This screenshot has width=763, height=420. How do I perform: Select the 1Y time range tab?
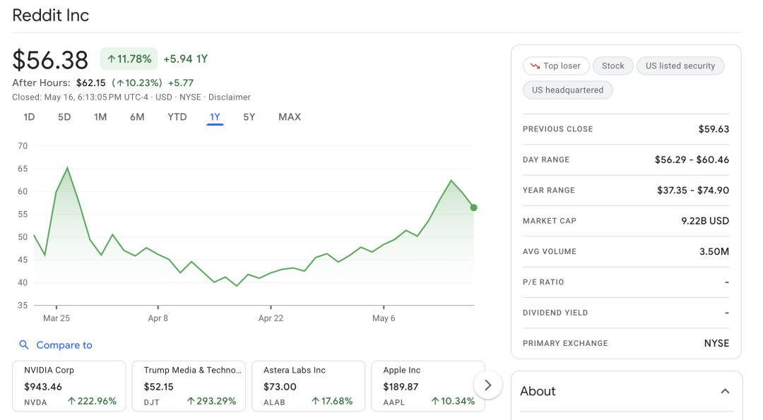coord(215,117)
